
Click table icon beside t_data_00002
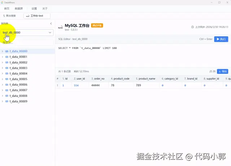(7, 62)
